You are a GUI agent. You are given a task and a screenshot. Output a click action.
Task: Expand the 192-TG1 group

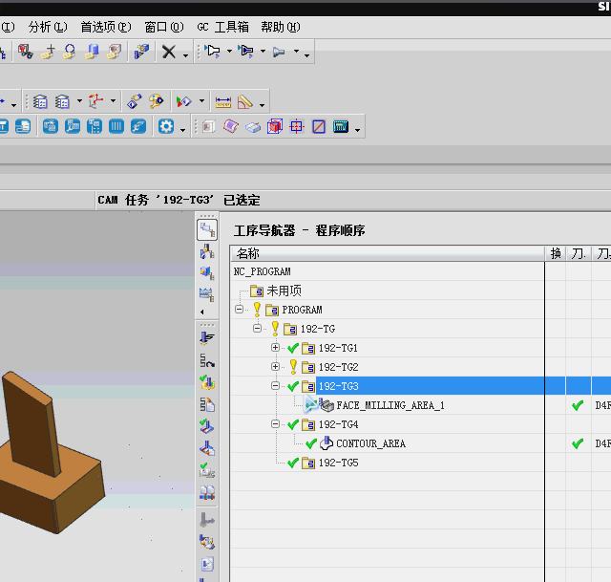click(x=276, y=347)
